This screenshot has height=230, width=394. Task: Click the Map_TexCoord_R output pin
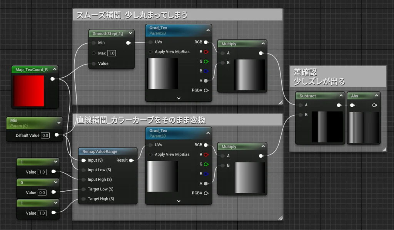[53, 79]
